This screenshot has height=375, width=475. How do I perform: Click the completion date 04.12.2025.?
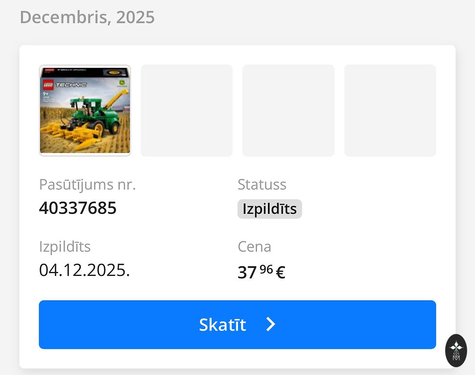pyautogui.click(x=84, y=270)
